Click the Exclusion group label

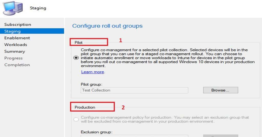pyautogui.click(x=96, y=132)
